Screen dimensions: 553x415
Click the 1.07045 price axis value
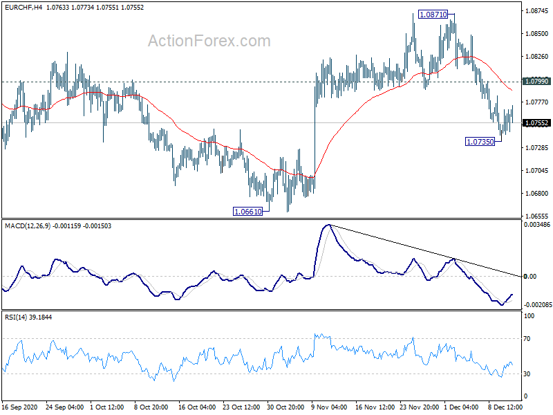pos(537,171)
